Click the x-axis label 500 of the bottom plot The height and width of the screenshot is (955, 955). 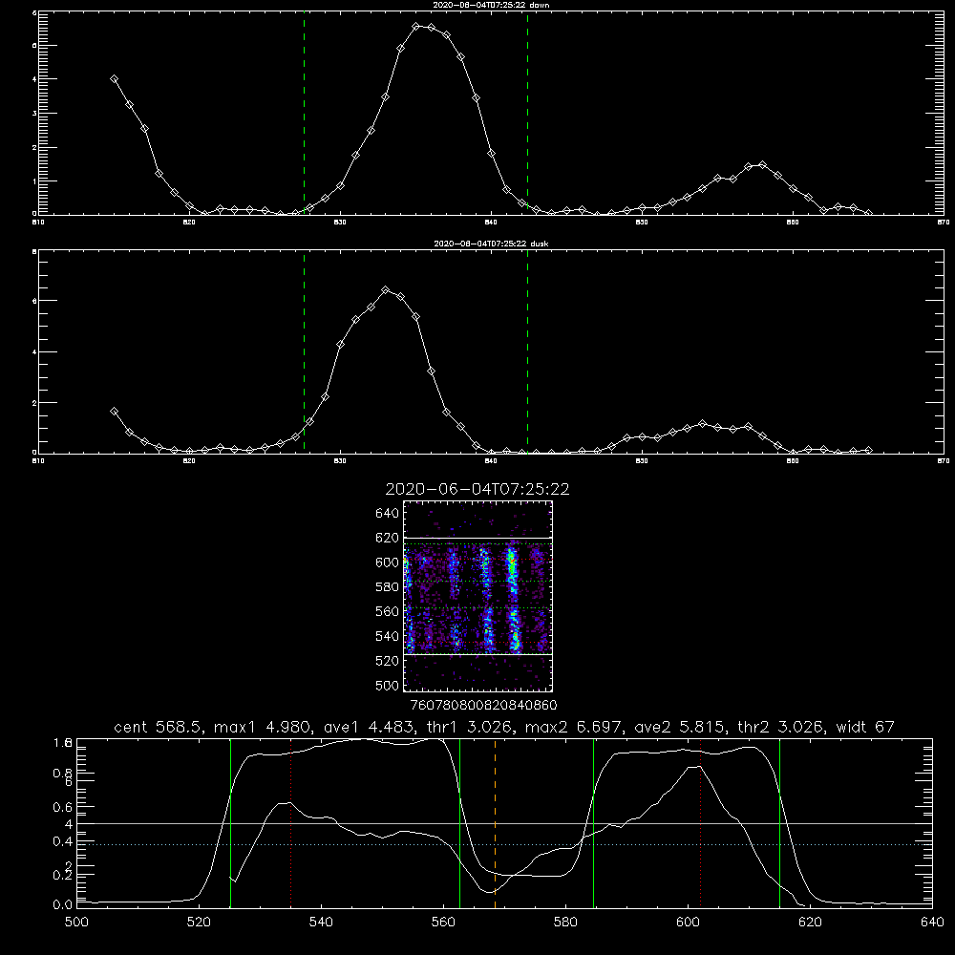(76, 923)
